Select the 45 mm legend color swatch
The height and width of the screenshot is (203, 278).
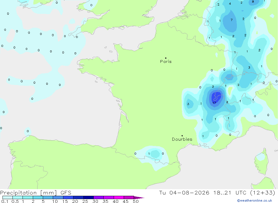pos(129,197)
